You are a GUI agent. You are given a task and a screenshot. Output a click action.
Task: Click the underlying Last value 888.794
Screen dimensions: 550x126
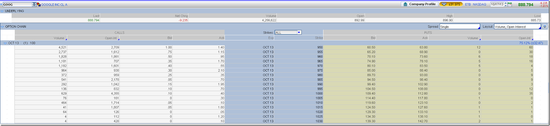(x=93, y=20)
